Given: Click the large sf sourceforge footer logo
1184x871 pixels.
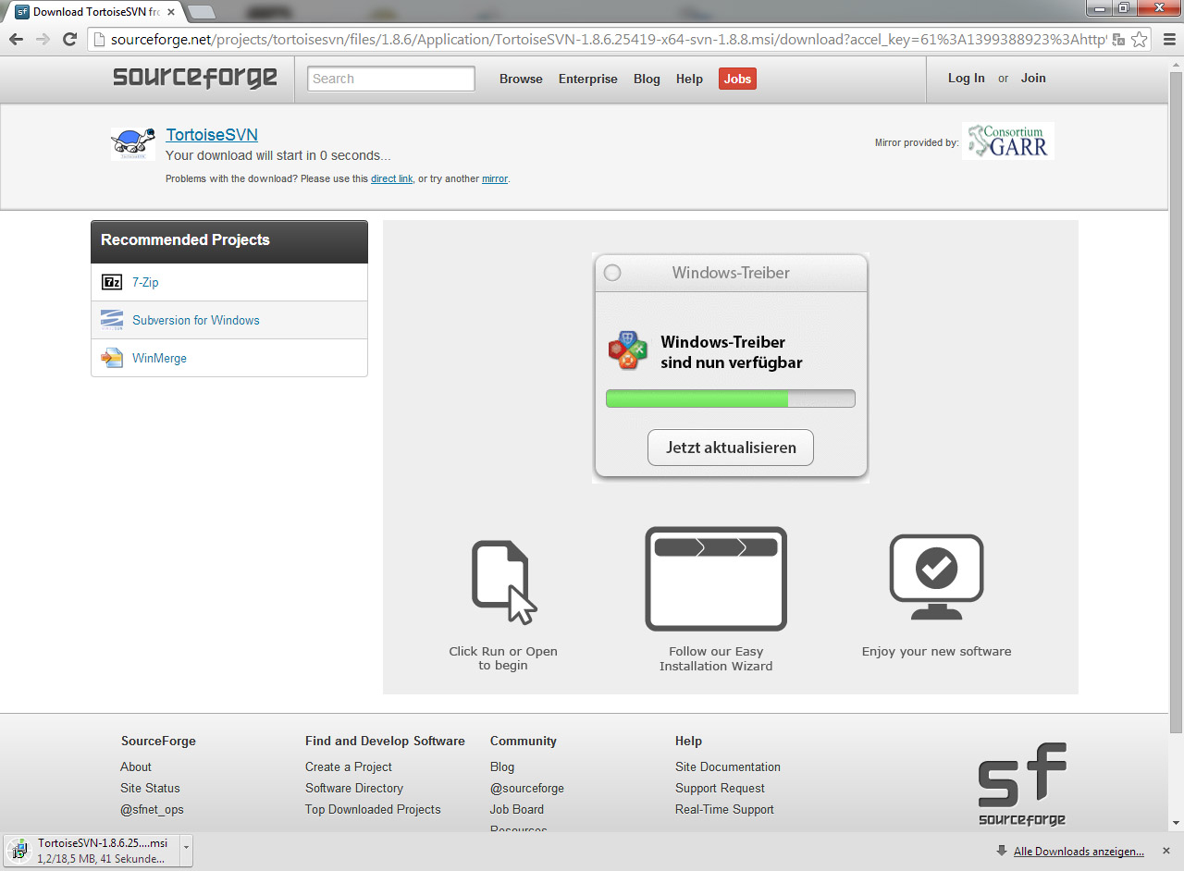Looking at the screenshot, I should [x=1022, y=784].
